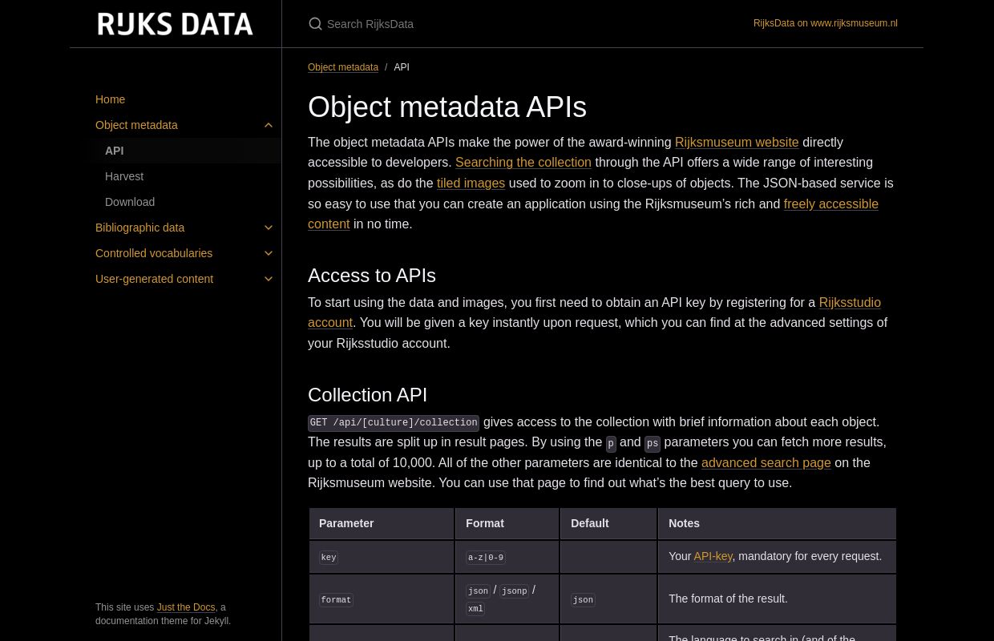Click the API-key link in table
The height and width of the screenshot is (641, 994).
tap(713, 556)
